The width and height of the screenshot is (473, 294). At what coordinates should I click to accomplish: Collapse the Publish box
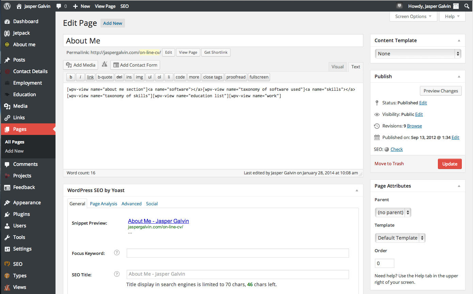point(459,76)
